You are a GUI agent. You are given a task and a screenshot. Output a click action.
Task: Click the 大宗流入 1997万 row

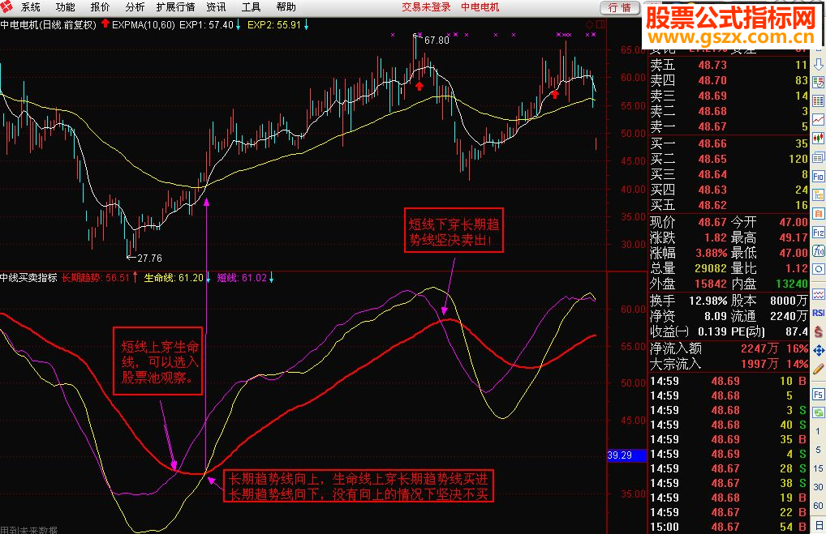pos(729,364)
